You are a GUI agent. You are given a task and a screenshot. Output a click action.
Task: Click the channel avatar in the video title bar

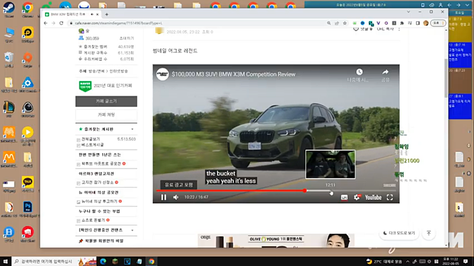[162, 74]
